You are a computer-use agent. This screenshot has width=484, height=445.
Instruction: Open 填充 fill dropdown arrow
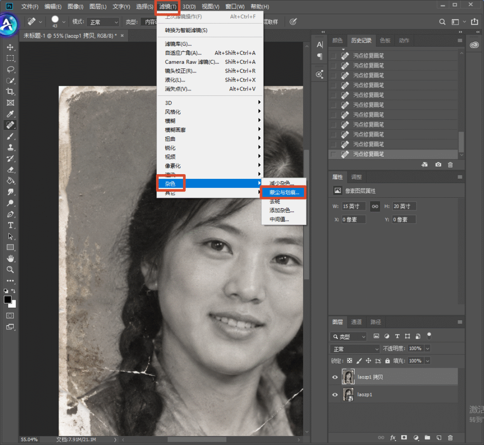427,361
